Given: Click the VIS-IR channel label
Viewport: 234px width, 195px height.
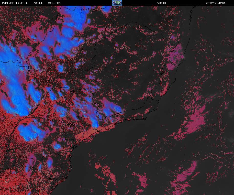Looking at the screenshot, I should pyautogui.click(x=161, y=3).
